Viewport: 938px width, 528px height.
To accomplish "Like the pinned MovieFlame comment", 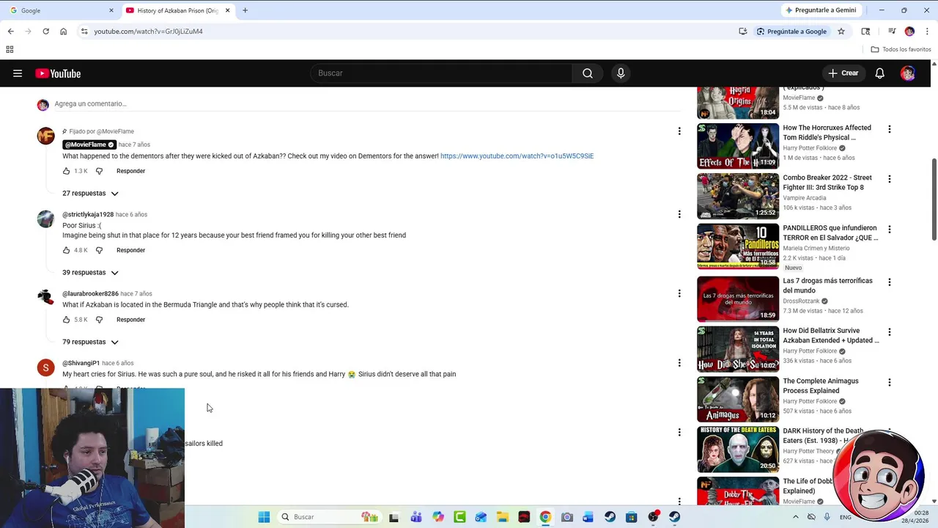I will (x=67, y=171).
